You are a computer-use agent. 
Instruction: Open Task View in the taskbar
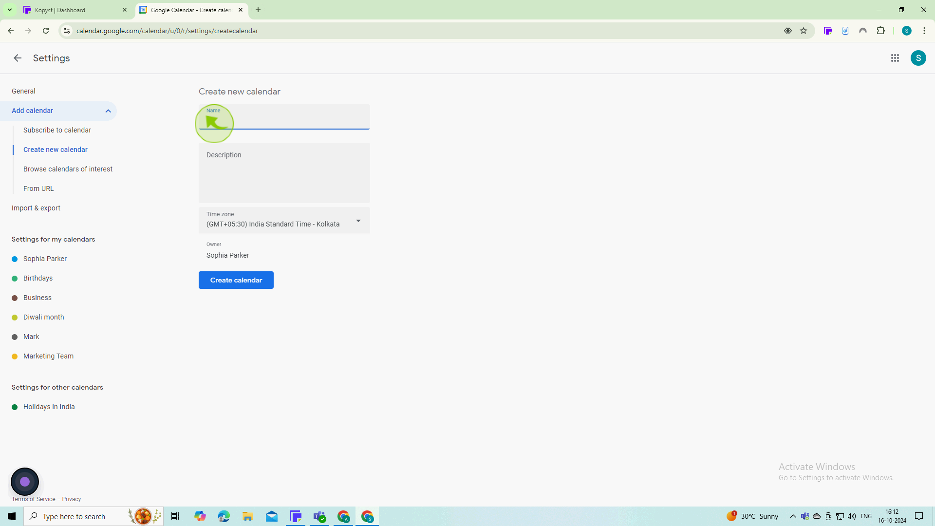pyautogui.click(x=175, y=516)
